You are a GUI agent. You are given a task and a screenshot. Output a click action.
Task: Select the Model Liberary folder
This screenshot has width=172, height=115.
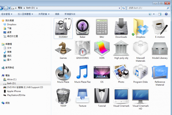(160, 49)
